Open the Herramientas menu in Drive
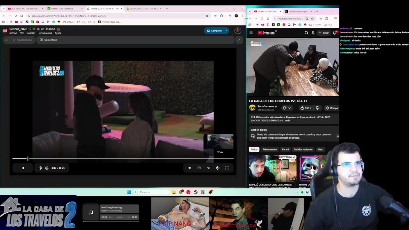The width and height of the screenshot is (409, 230). tap(45, 33)
